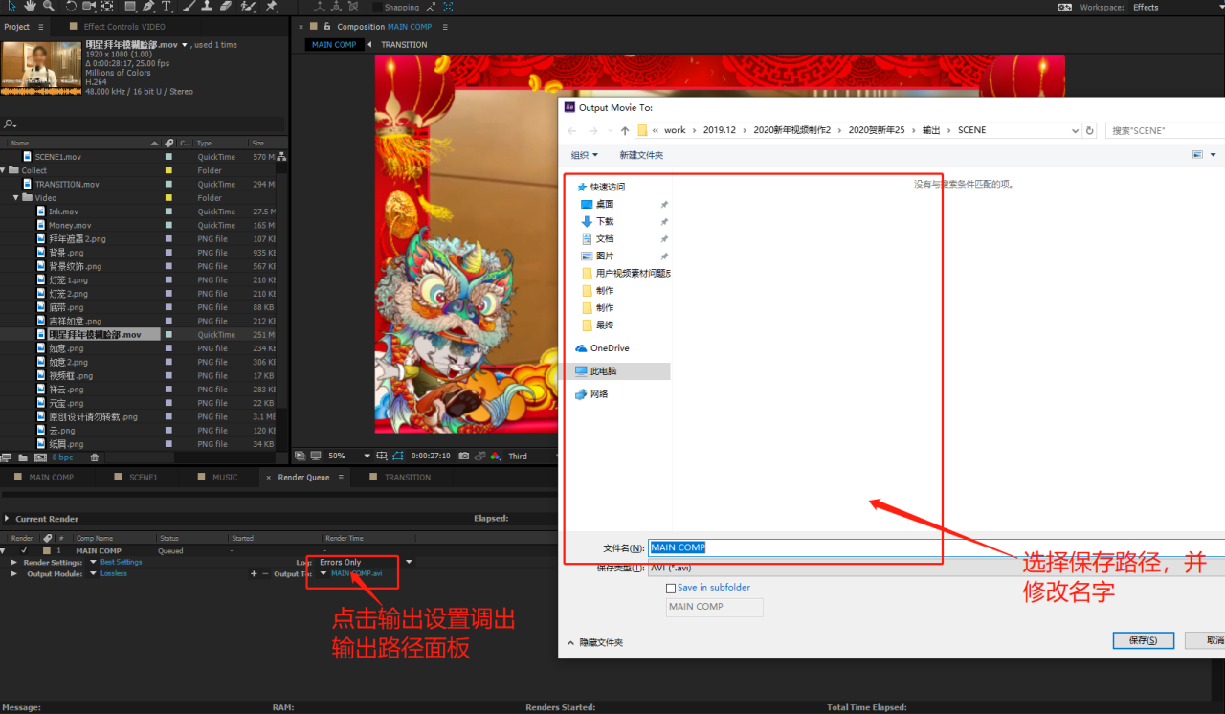This screenshot has width=1225, height=714.
Task: Expand the Render Settings row
Action: (14, 562)
